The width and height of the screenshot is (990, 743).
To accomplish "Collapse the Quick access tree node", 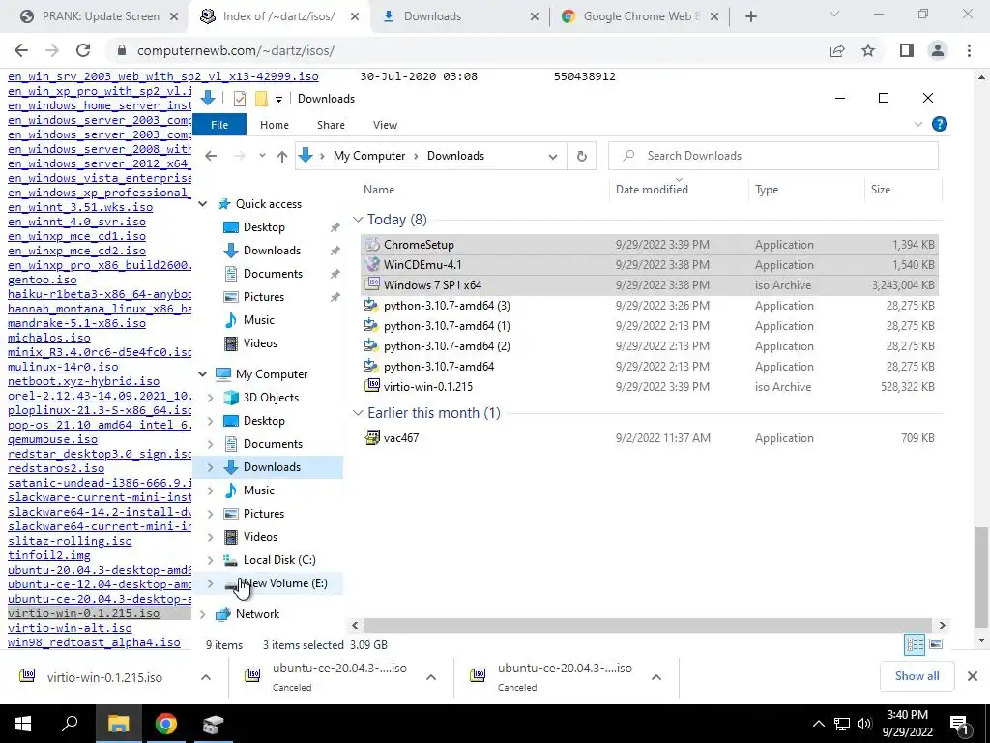I will point(203,204).
